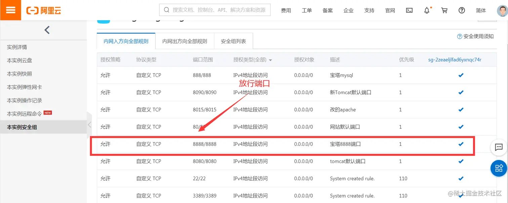Click the 8090/8090 port range cell
Image resolution: width=508 pixels, height=203 pixels.
205,92
